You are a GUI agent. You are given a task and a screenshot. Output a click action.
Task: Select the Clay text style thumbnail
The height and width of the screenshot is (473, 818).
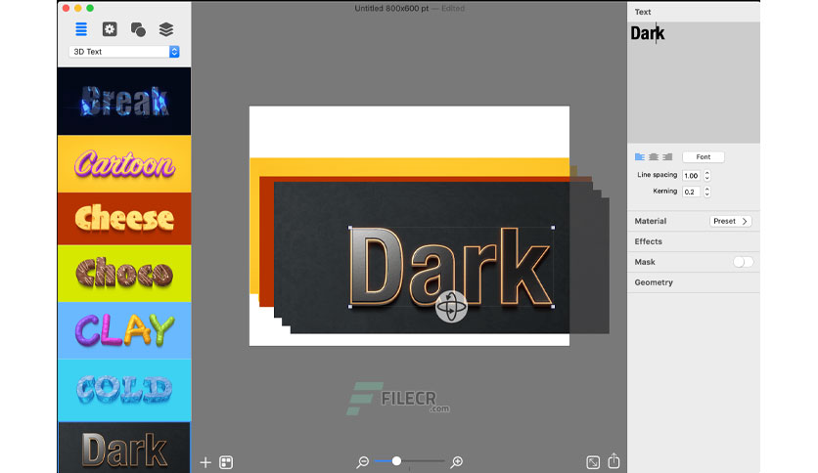(x=124, y=330)
